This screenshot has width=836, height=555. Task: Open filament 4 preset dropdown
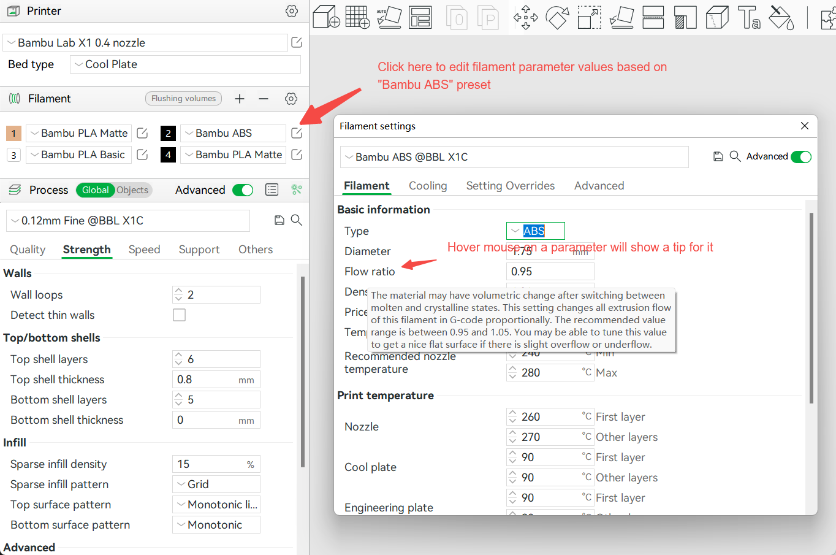233,155
